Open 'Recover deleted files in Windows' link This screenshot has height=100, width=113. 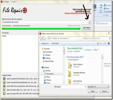coord(78,13)
